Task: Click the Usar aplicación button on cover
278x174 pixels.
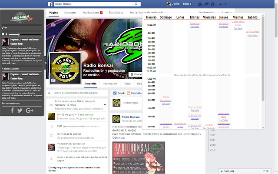Action: (x=136, y=74)
